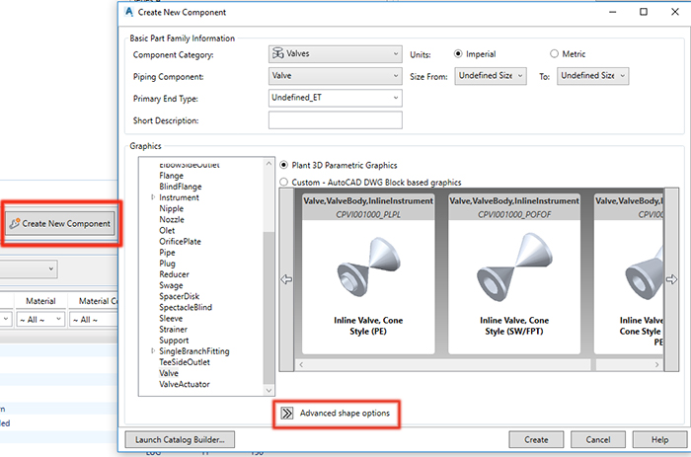Select Reducer in the component tree
The width and height of the screenshot is (691, 457).
click(174, 274)
